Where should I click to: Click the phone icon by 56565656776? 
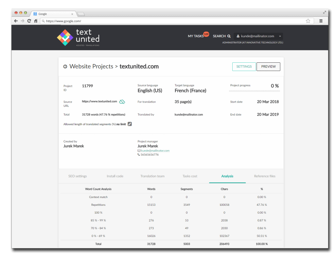(x=139, y=154)
